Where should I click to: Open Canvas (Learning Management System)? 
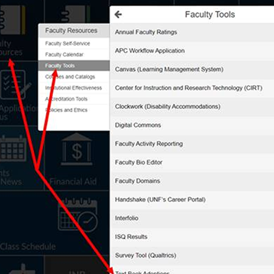[192, 69]
